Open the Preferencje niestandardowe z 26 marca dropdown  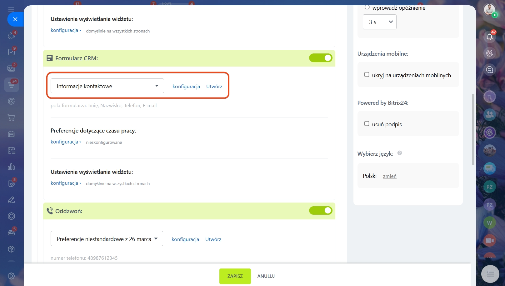(107, 239)
